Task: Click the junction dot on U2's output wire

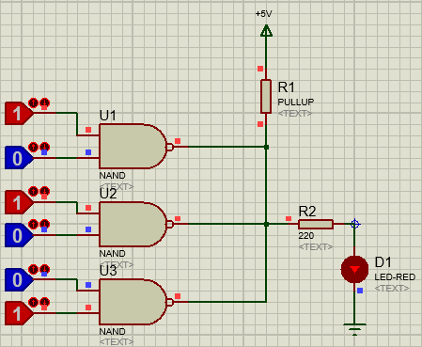Action: point(266,224)
